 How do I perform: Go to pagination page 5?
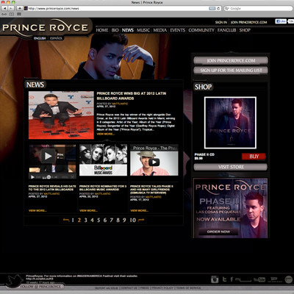point(98,220)
